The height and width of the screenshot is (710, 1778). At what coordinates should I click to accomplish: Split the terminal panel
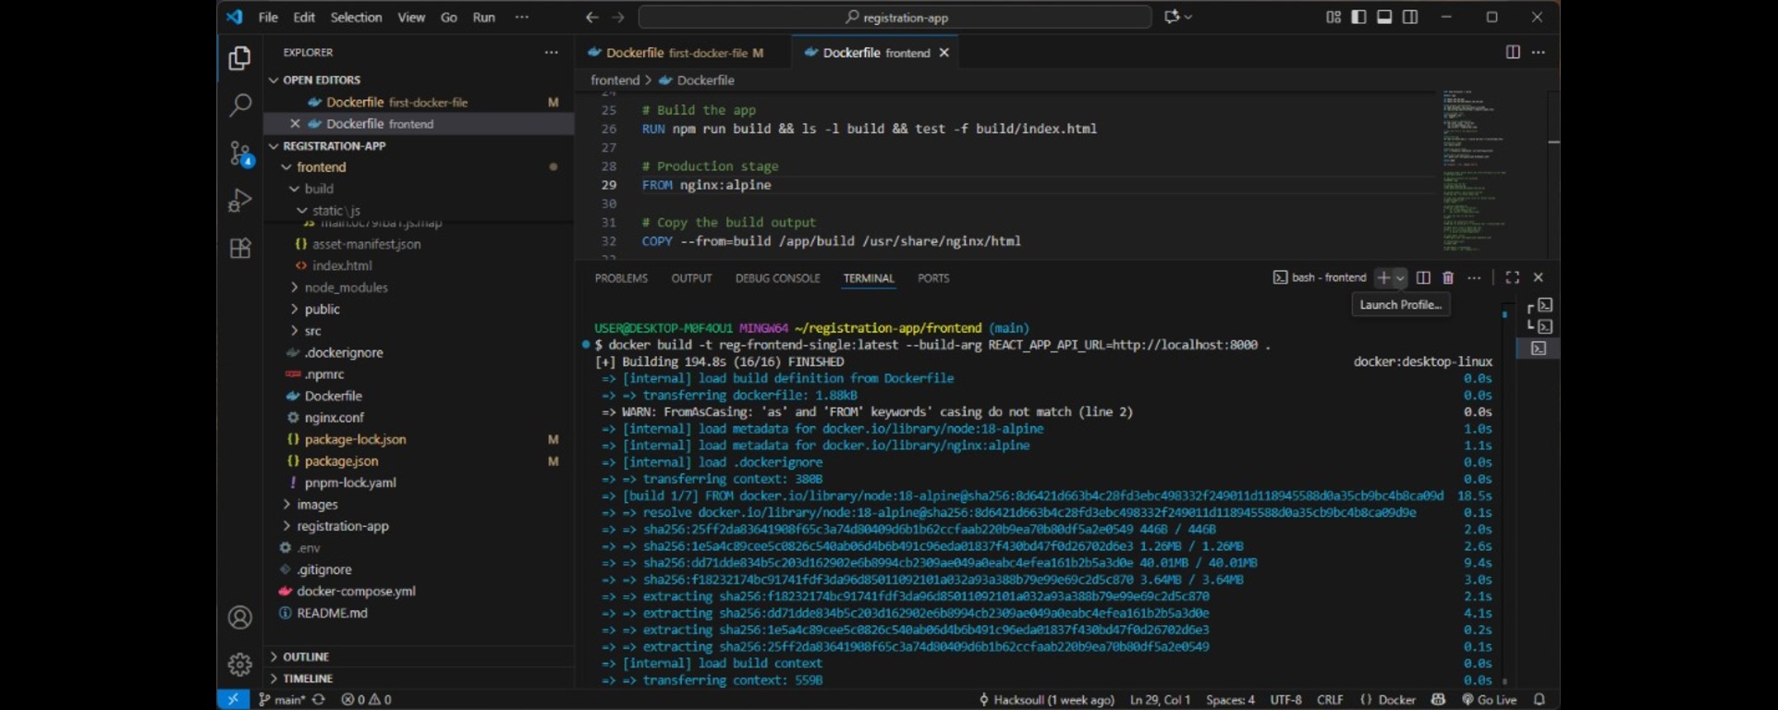[1423, 277]
